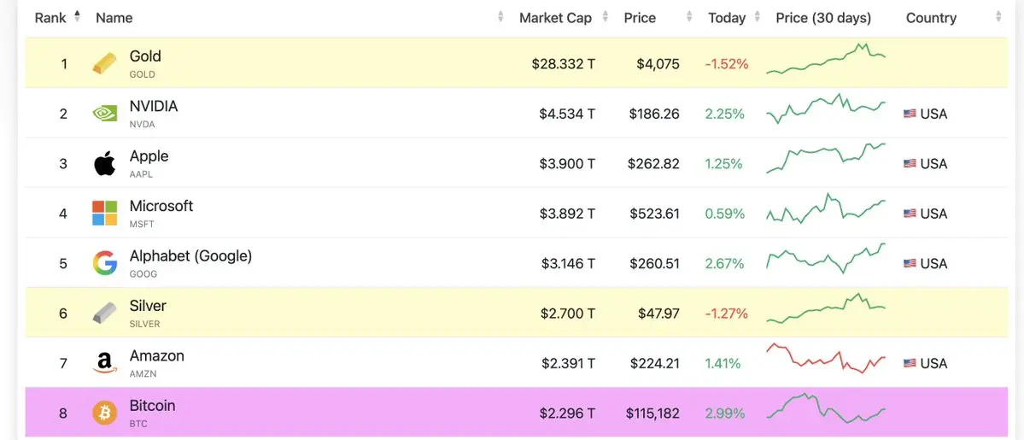The height and width of the screenshot is (440, 1024).
Task: Click the Silver bar icon
Action: pyautogui.click(x=104, y=313)
